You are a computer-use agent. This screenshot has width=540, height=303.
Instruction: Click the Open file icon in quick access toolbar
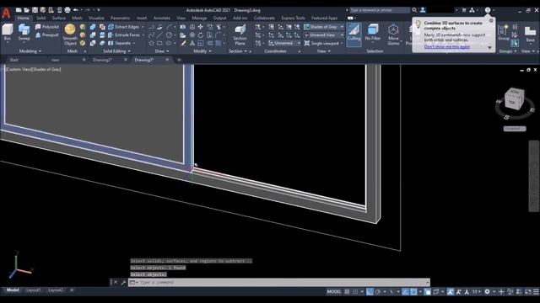(26, 10)
